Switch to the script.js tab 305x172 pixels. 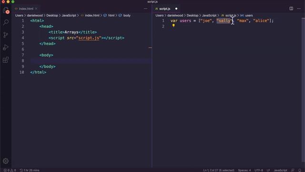click(x=165, y=9)
